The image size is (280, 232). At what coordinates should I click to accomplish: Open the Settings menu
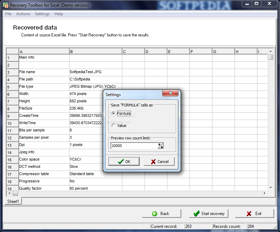point(42,14)
